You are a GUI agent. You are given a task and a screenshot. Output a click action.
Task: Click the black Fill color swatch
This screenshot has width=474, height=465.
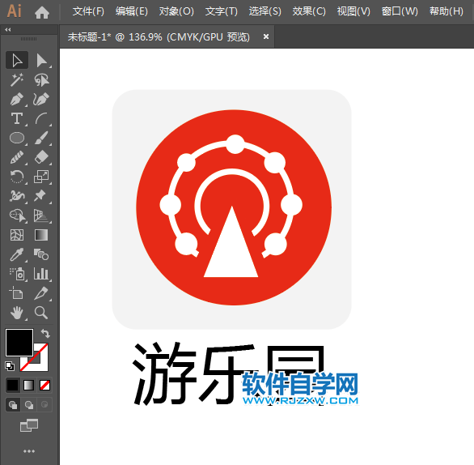pos(19,343)
